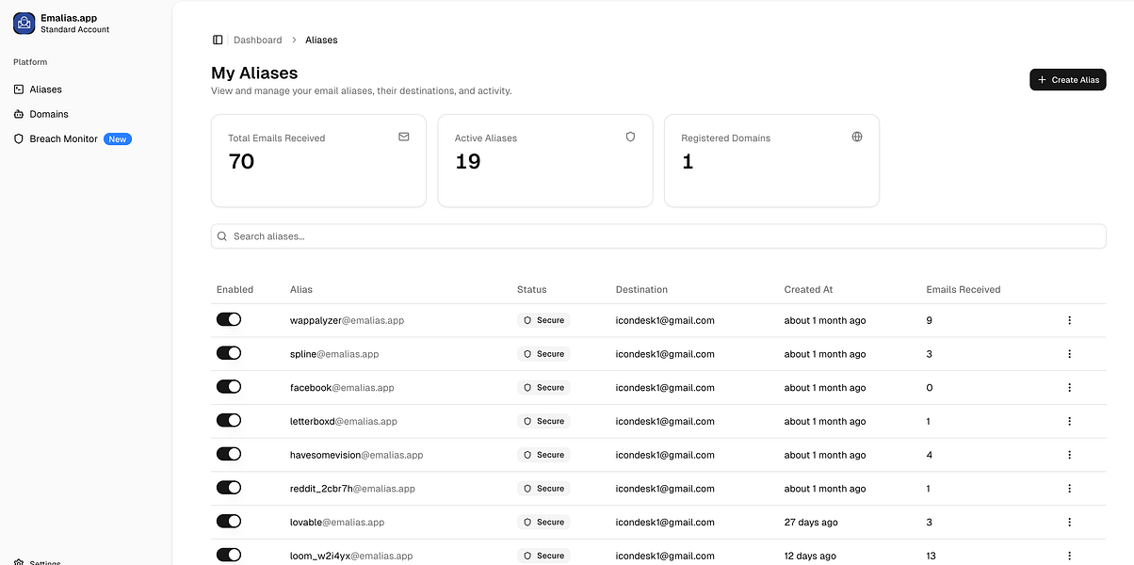Image resolution: width=1134 pixels, height=565 pixels.
Task: Click the Create Alias button
Action: 1067,79
